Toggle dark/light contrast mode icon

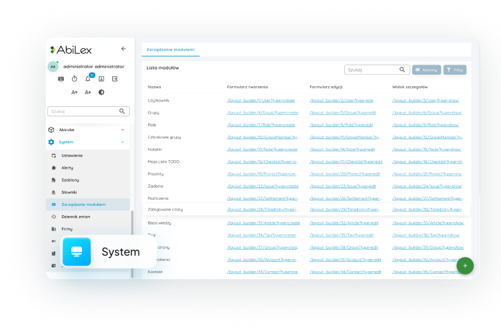click(x=101, y=92)
